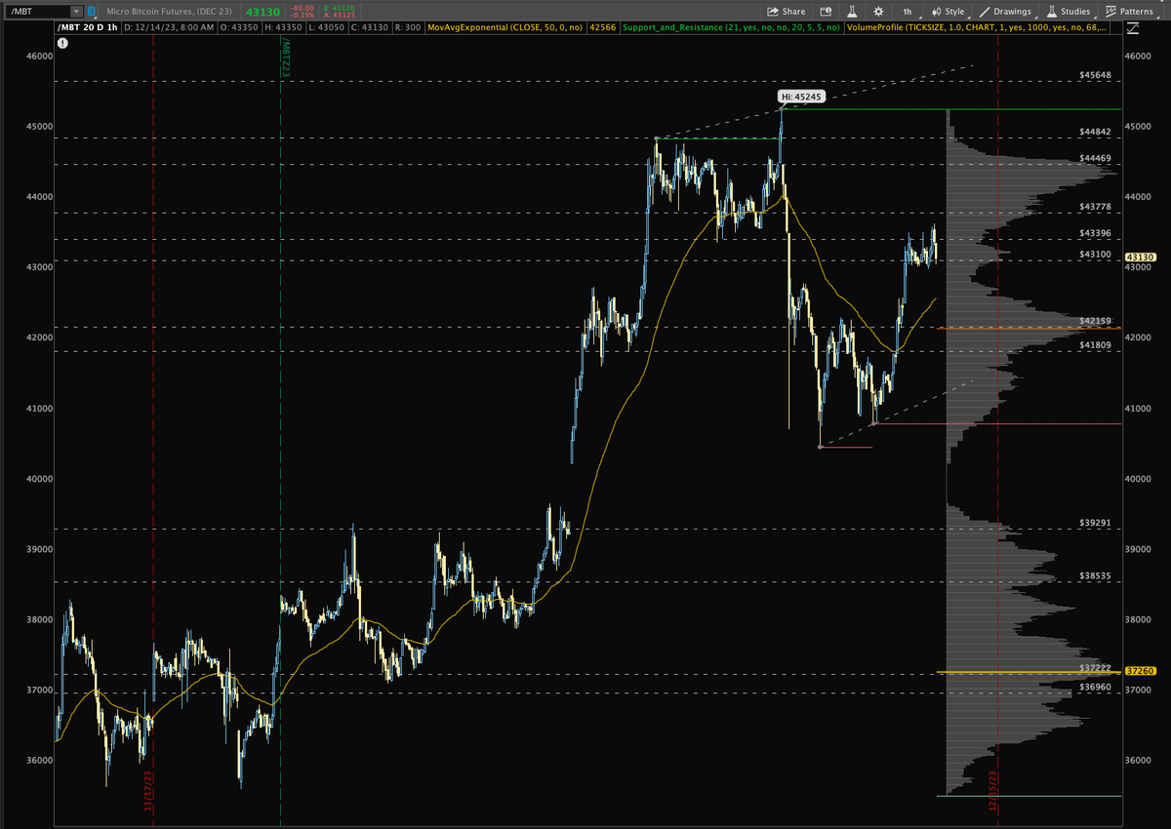Screen dimensions: 1171x829
Task: Click the $44469 level label
Action: [x=1095, y=158]
